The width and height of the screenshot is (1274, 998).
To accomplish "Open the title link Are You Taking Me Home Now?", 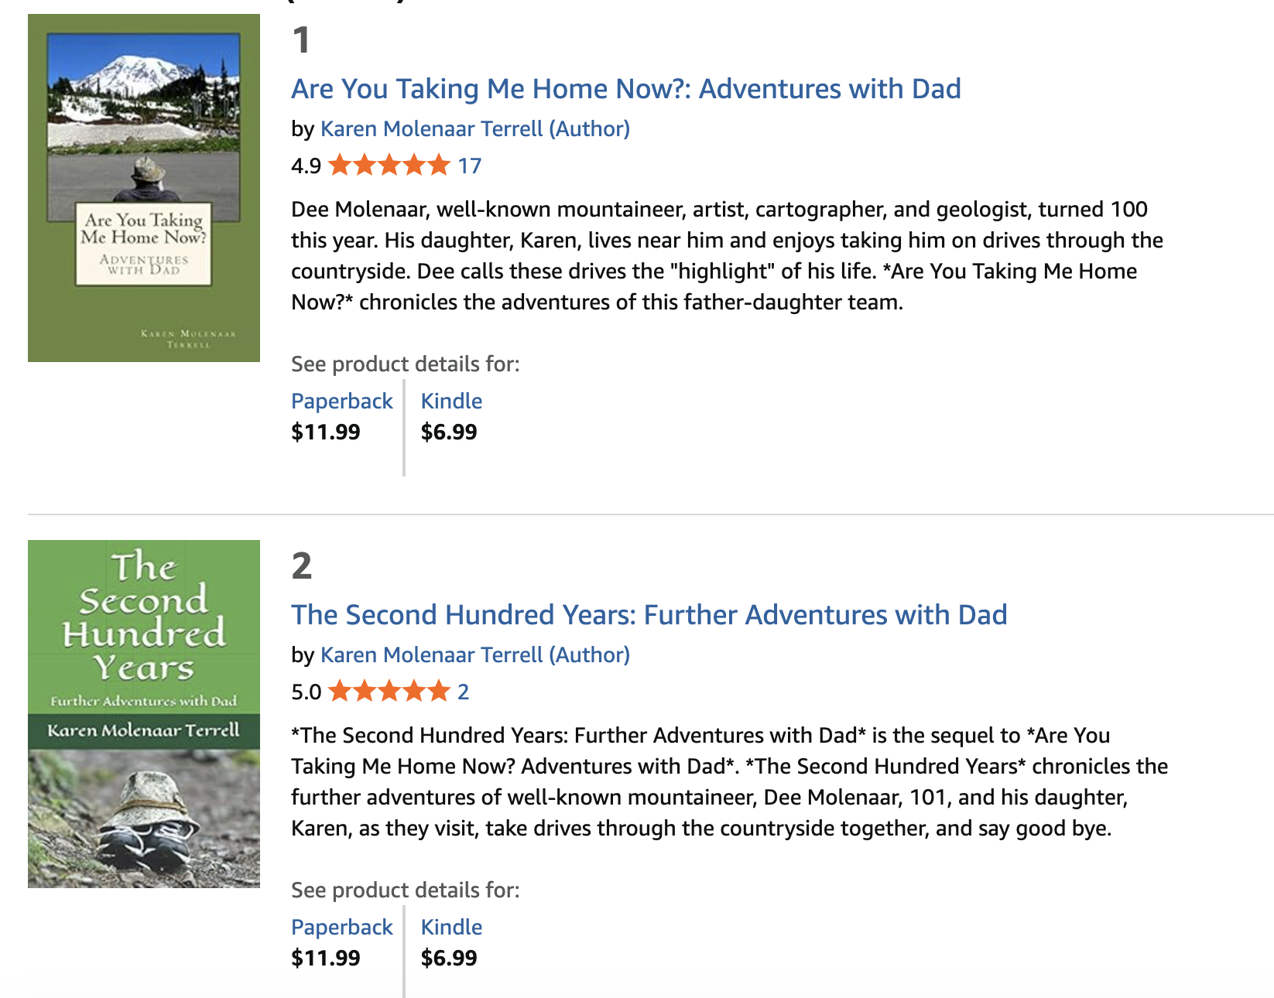I will [x=625, y=89].
